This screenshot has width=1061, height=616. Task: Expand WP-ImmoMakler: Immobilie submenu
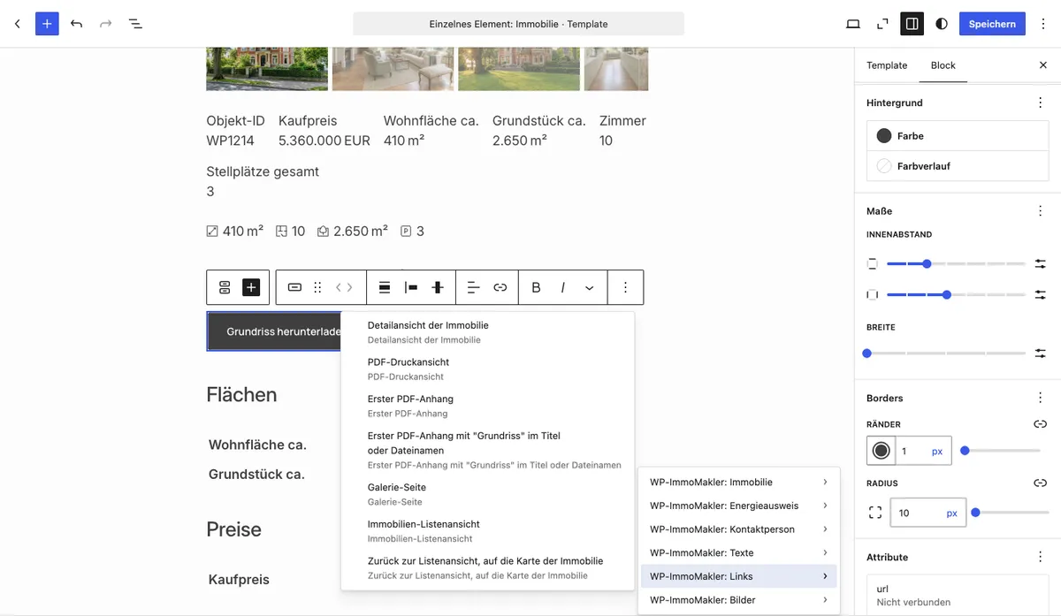pyautogui.click(x=738, y=482)
